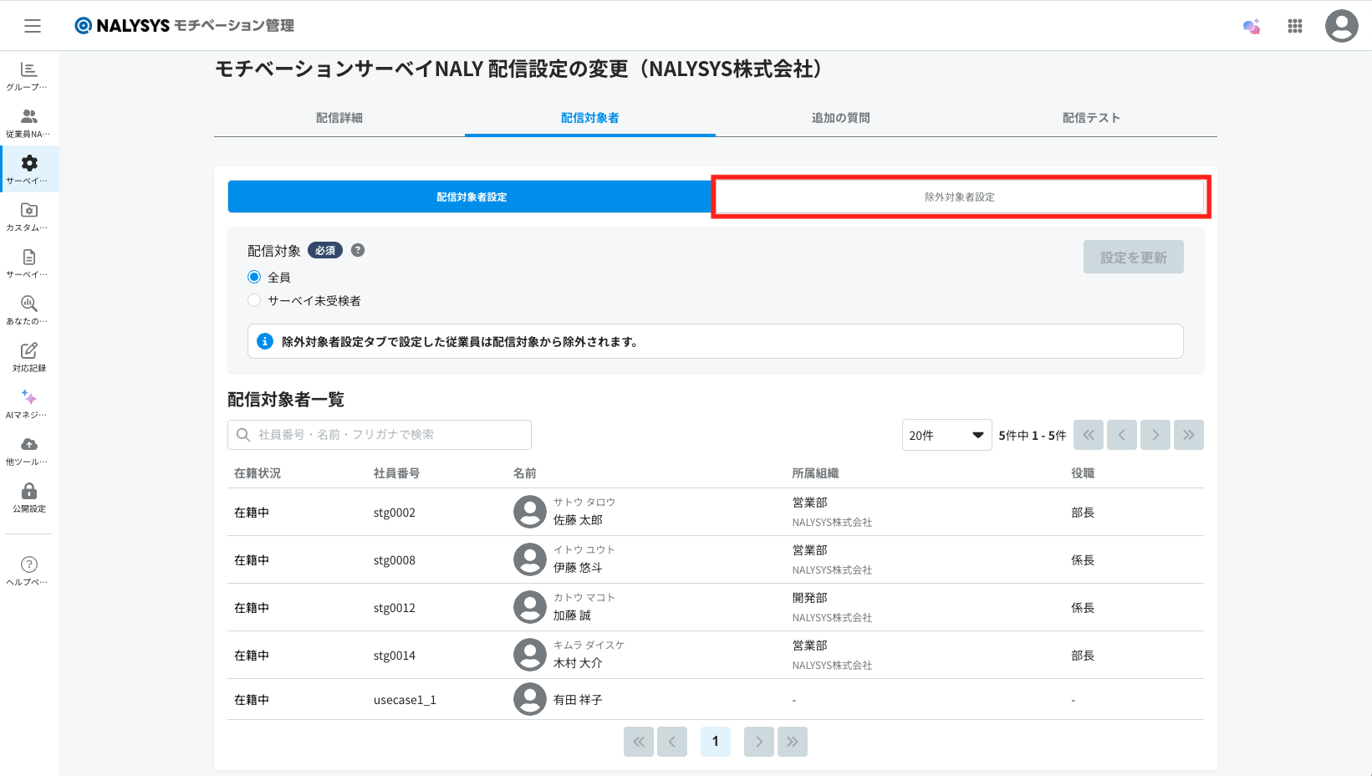Go to next page in bottom pager
Image resolution: width=1372 pixels, height=776 pixels.
(759, 742)
